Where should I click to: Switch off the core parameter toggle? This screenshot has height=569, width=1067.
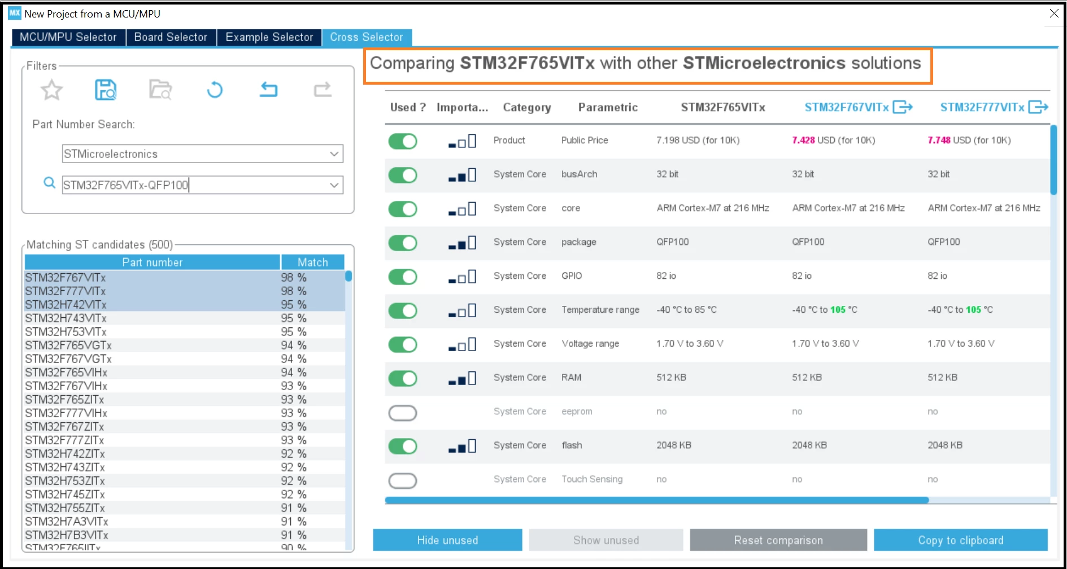(x=403, y=209)
